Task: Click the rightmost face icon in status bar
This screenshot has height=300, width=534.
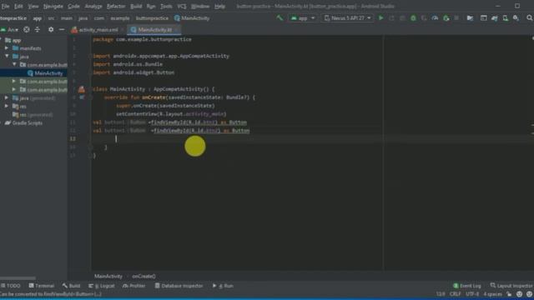Action: (529, 294)
